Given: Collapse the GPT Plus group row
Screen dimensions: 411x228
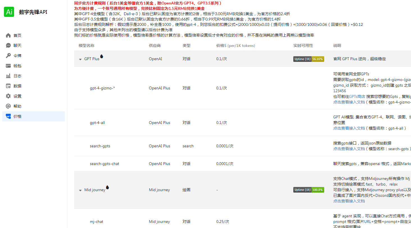Looking at the screenshot, I should tap(80, 59).
